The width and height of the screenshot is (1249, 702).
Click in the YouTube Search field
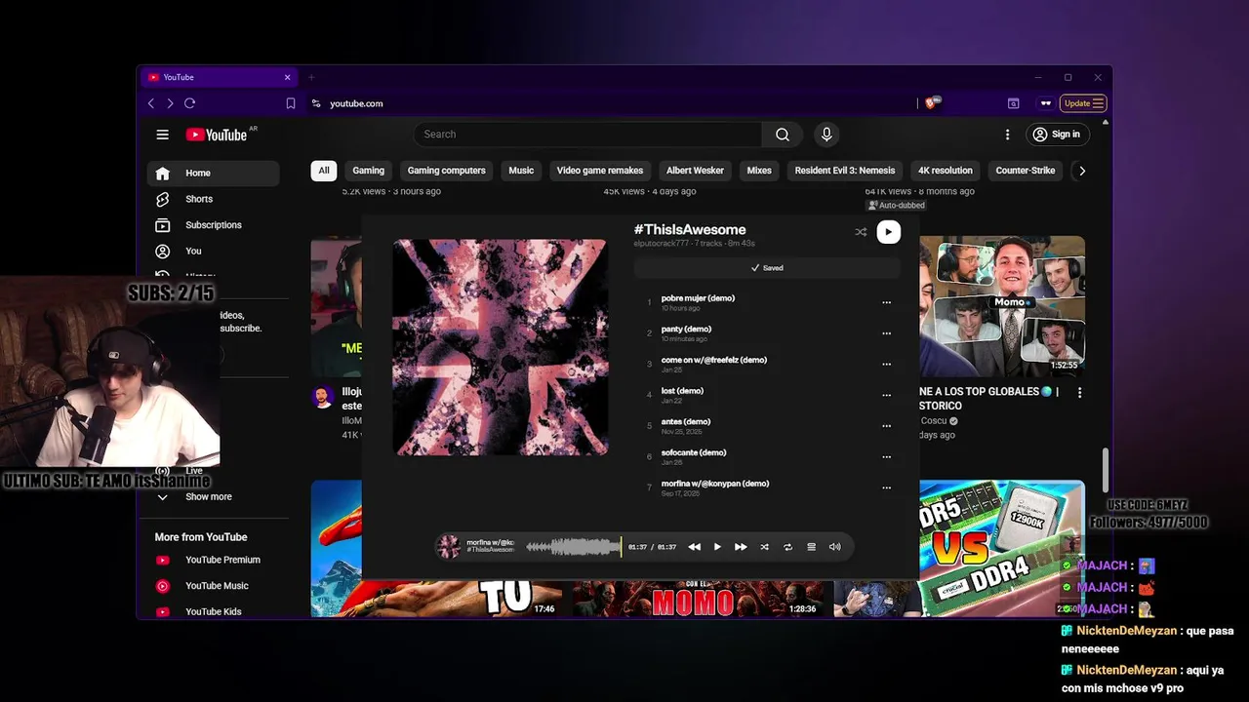tap(587, 135)
